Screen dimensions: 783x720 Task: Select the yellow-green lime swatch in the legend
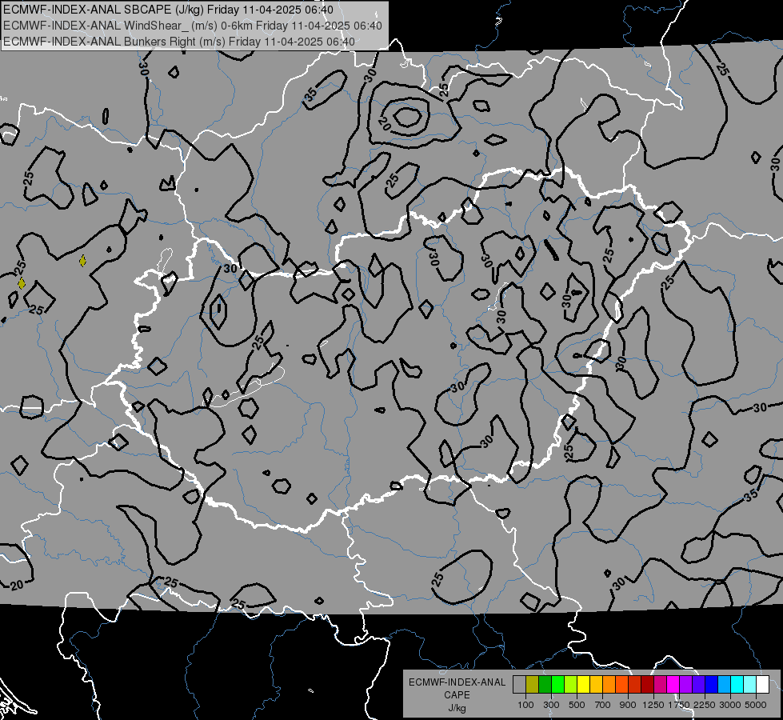click(x=570, y=685)
